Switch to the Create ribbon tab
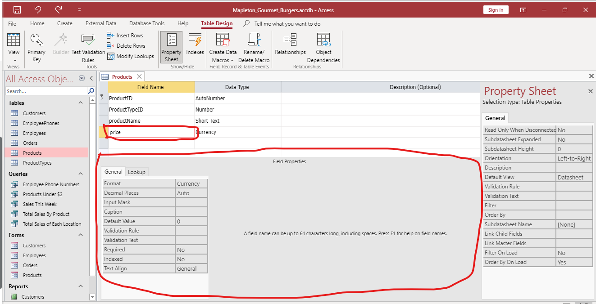The image size is (596, 304). point(65,23)
